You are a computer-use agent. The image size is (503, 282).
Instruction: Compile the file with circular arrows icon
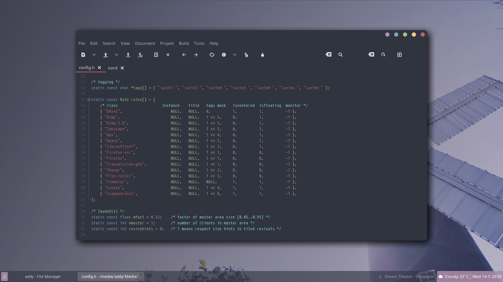pos(212,55)
